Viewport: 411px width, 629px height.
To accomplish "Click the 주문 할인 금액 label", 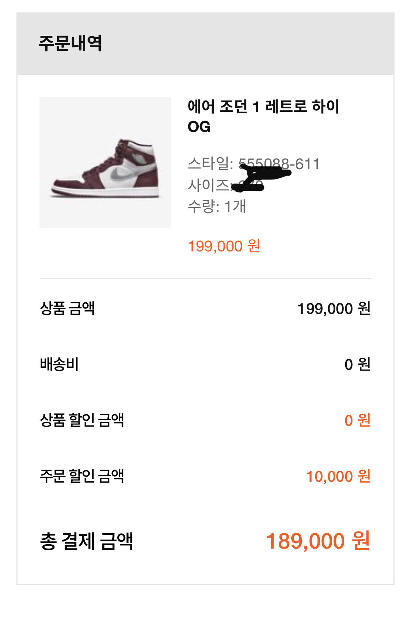I will pos(82,476).
